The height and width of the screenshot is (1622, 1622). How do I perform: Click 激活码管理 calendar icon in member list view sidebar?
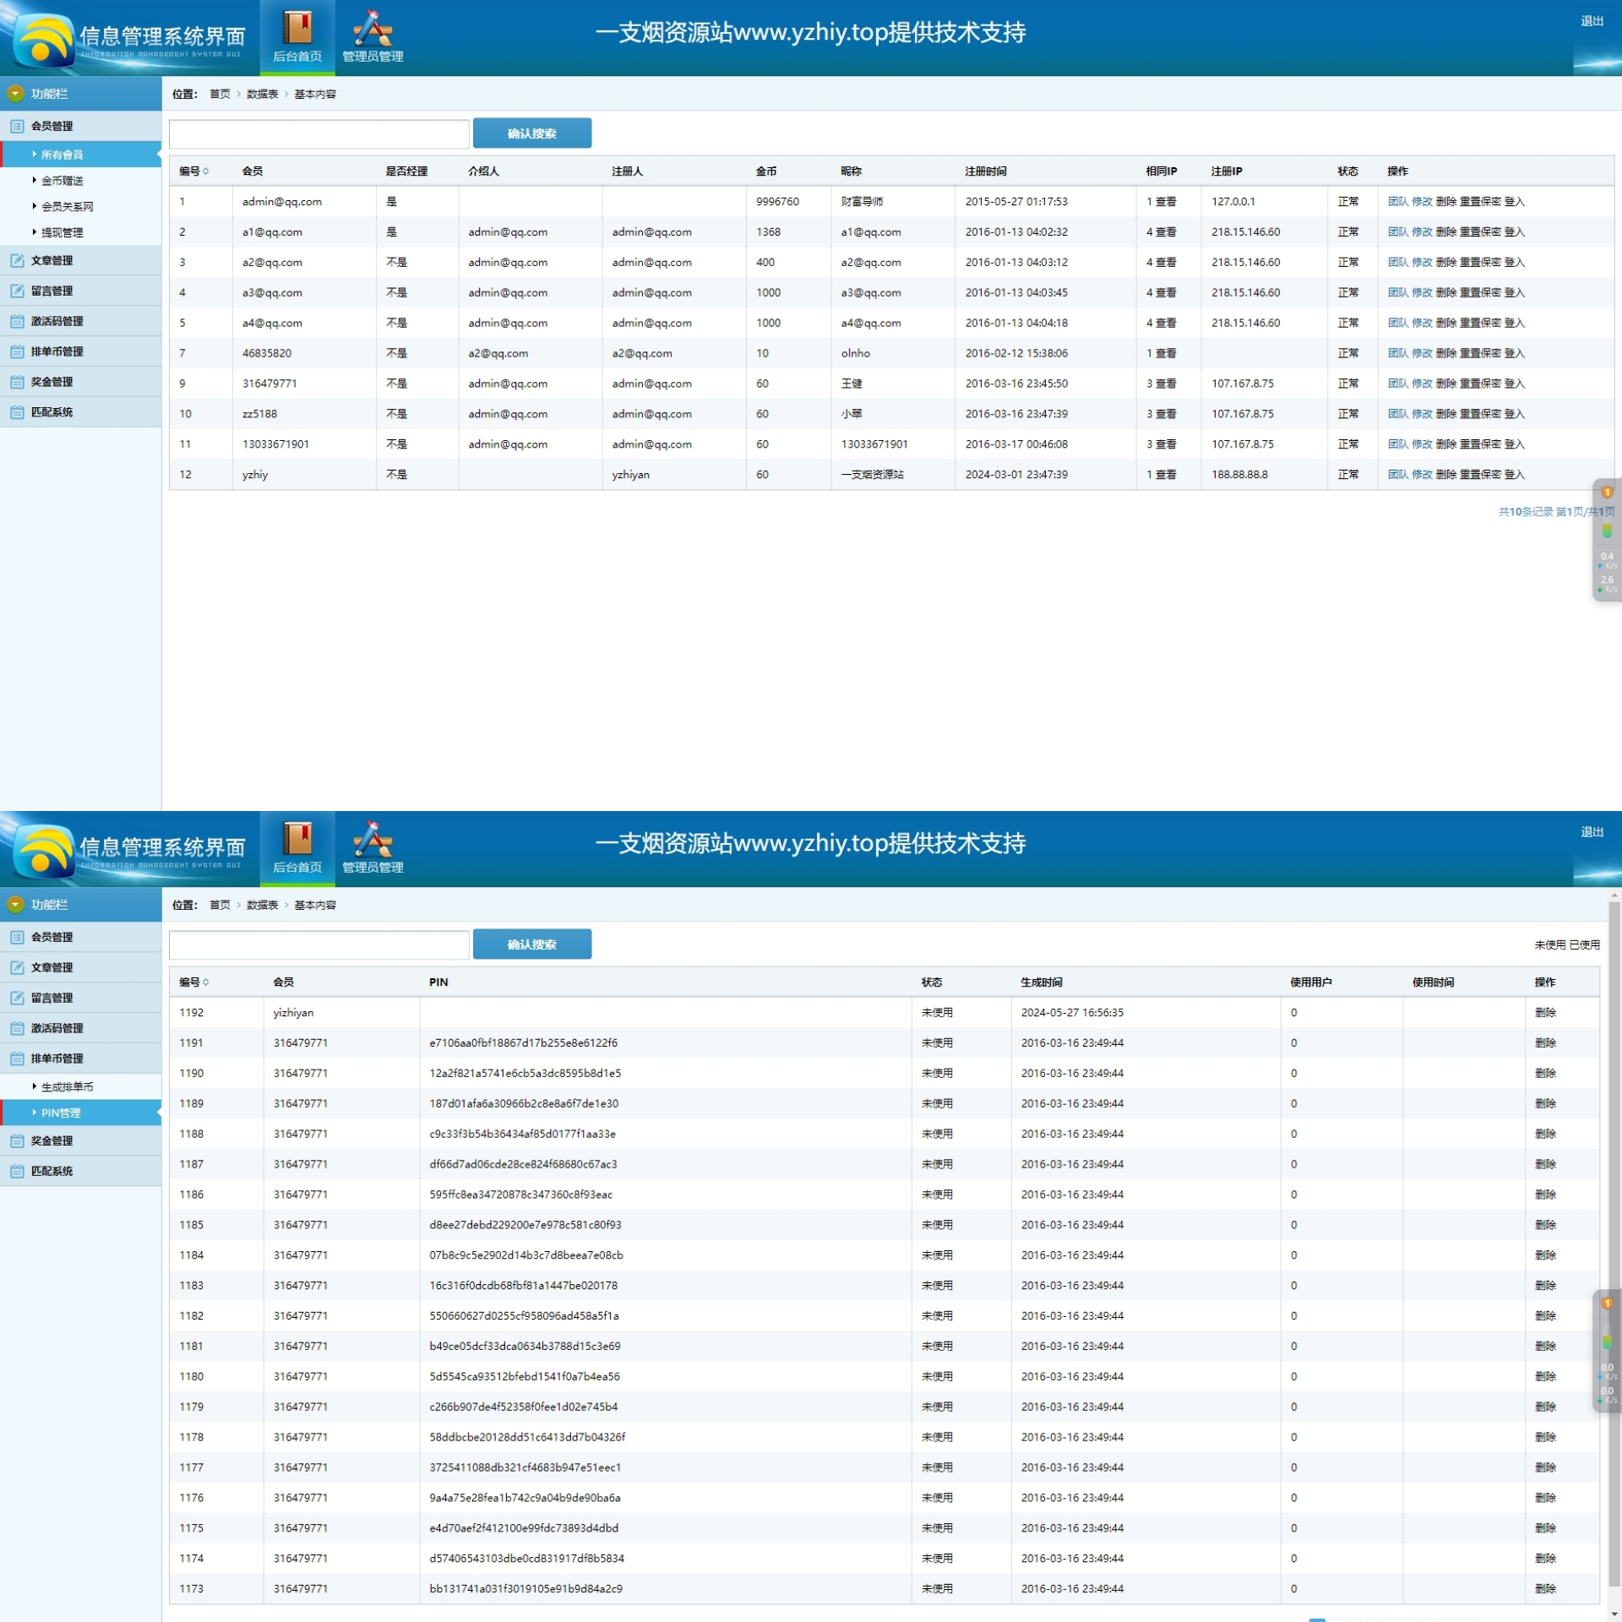17,321
